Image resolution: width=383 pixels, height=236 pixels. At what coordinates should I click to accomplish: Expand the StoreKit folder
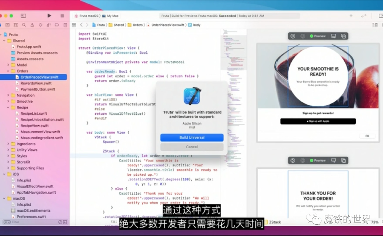8,162
